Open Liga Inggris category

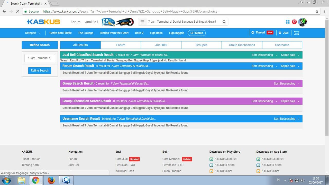click(177, 33)
